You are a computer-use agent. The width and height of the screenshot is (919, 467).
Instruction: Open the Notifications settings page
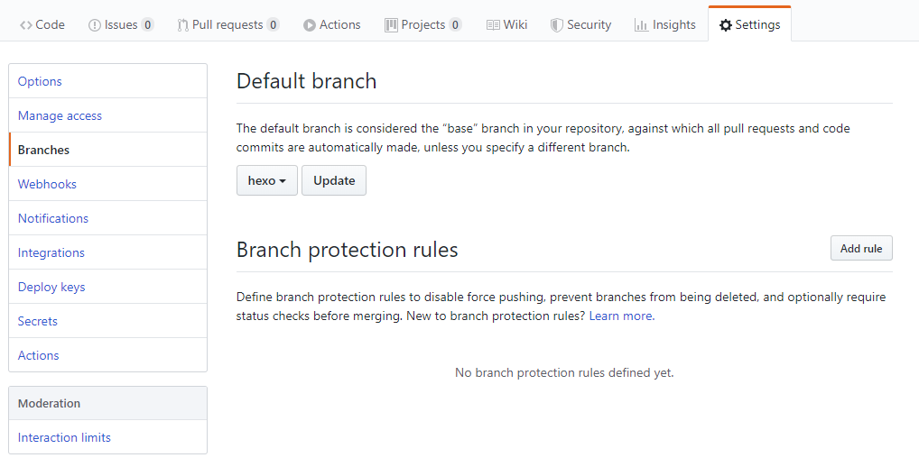[x=53, y=218]
